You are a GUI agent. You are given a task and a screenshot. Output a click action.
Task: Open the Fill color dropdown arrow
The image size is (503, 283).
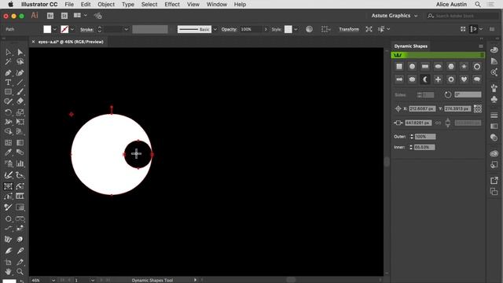click(54, 29)
